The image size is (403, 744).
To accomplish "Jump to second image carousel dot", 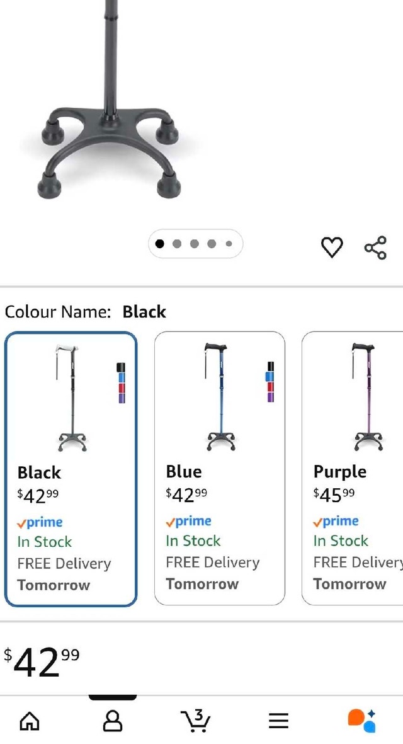I will 177,244.
